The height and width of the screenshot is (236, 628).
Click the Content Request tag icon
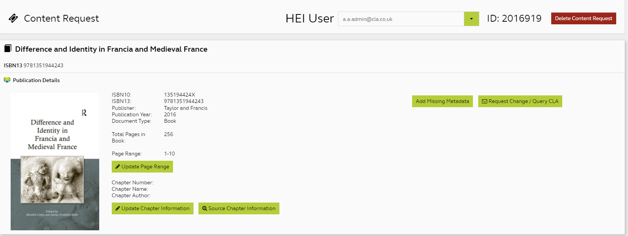(x=13, y=18)
